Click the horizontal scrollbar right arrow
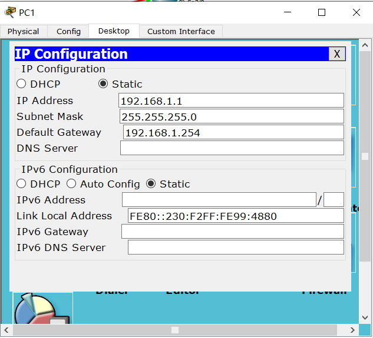 (352, 330)
